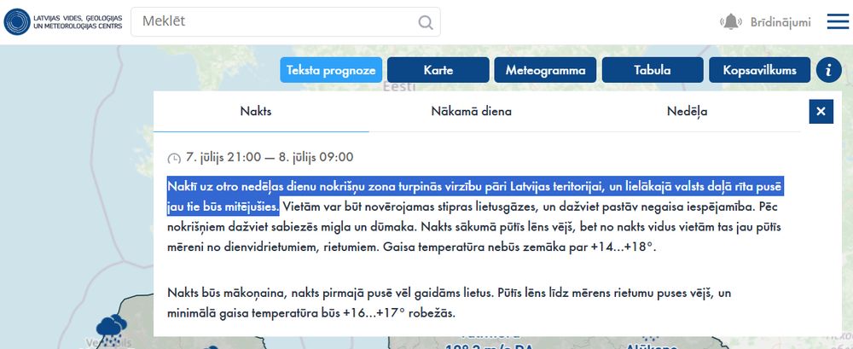This screenshot has height=349, width=853.
Task: Click the LATVIJAS VIDES, ĢEOLOĢIJAS logo text
Action: coord(78,22)
